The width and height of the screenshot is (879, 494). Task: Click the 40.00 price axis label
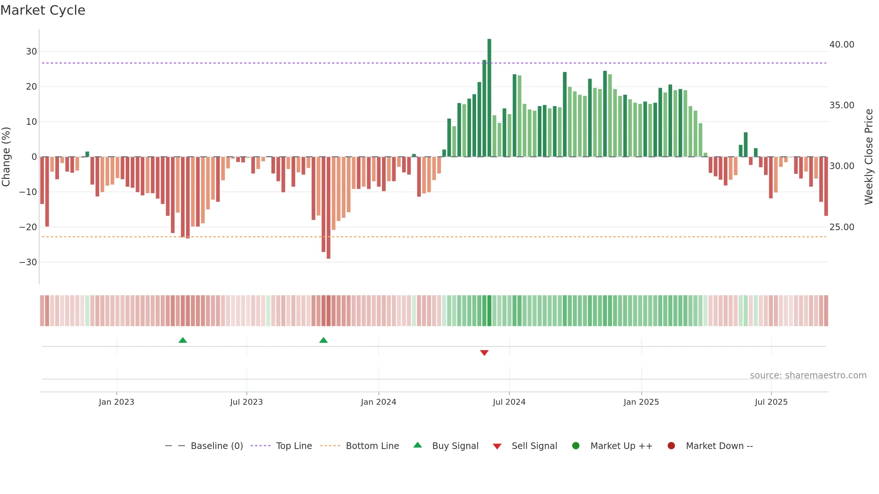(x=842, y=45)
